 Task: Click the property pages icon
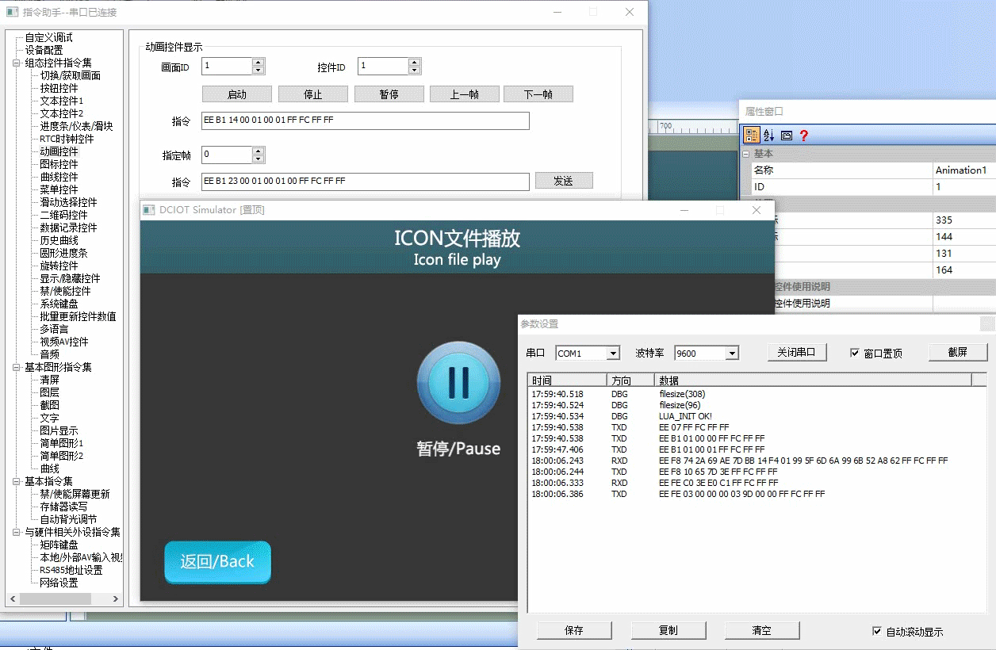786,136
